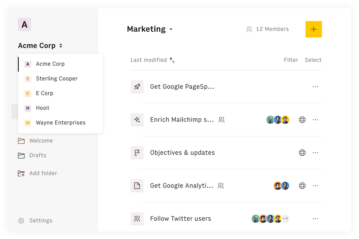Collapse the Acme Corp workspace switcher
Screen dimensions: 359x239
tap(61, 46)
